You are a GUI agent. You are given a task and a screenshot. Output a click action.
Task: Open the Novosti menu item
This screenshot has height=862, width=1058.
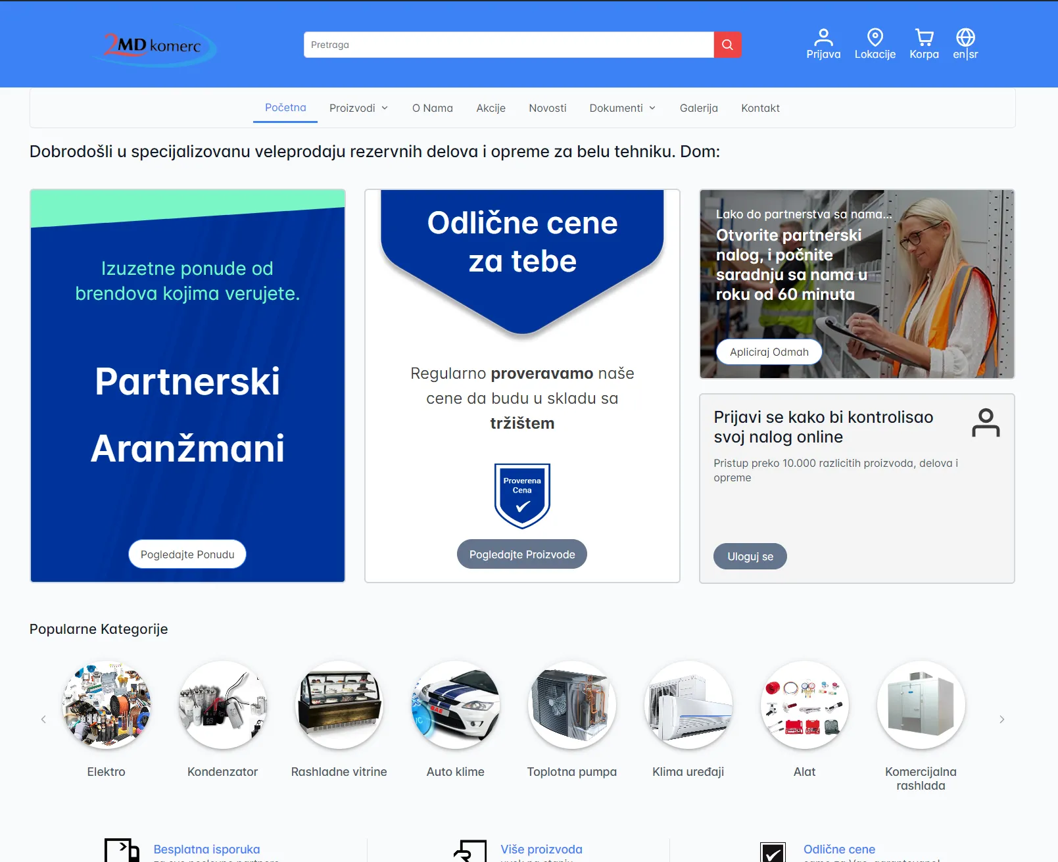pos(548,108)
